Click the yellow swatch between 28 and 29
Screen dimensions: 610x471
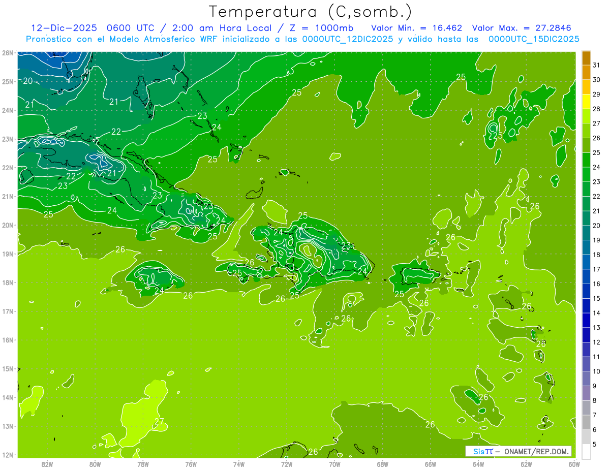587,101
